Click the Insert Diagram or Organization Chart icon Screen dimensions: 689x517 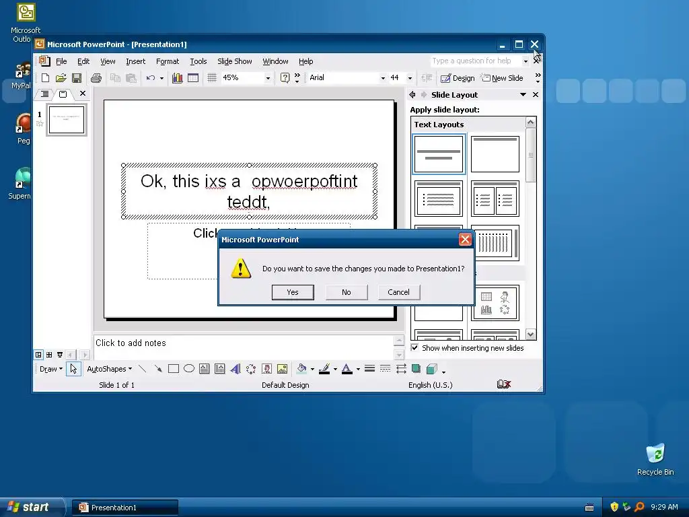tap(251, 368)
